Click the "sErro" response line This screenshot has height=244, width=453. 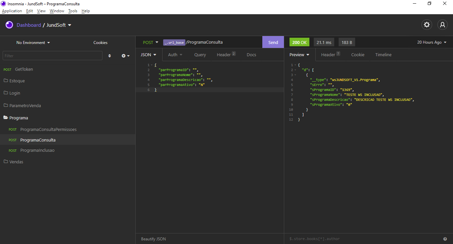point(322,85)
